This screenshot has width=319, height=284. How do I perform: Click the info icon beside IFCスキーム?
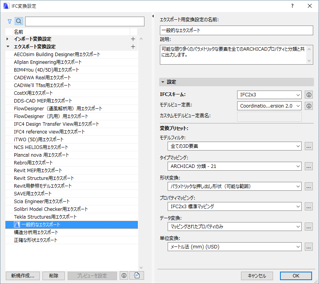309,94
